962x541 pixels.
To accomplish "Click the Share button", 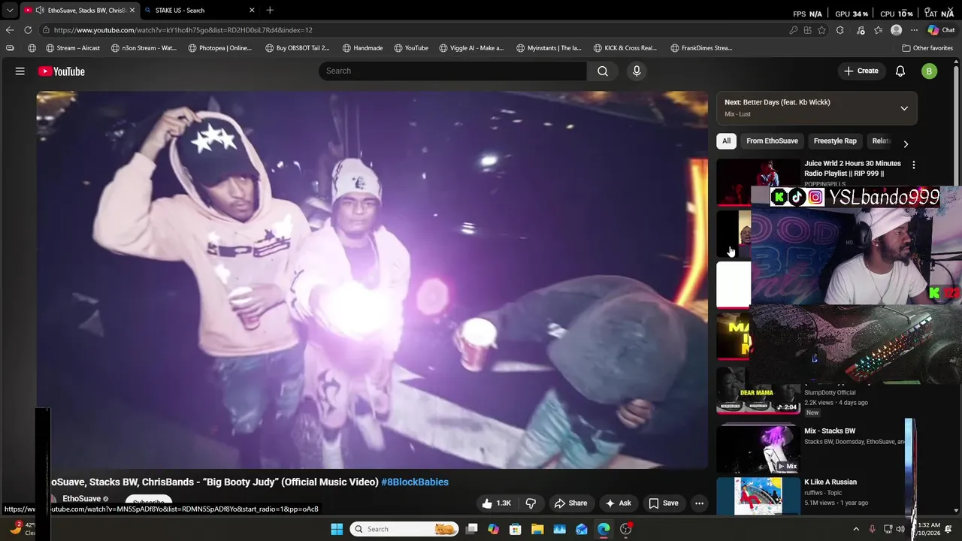I will [x=570, y=503].
